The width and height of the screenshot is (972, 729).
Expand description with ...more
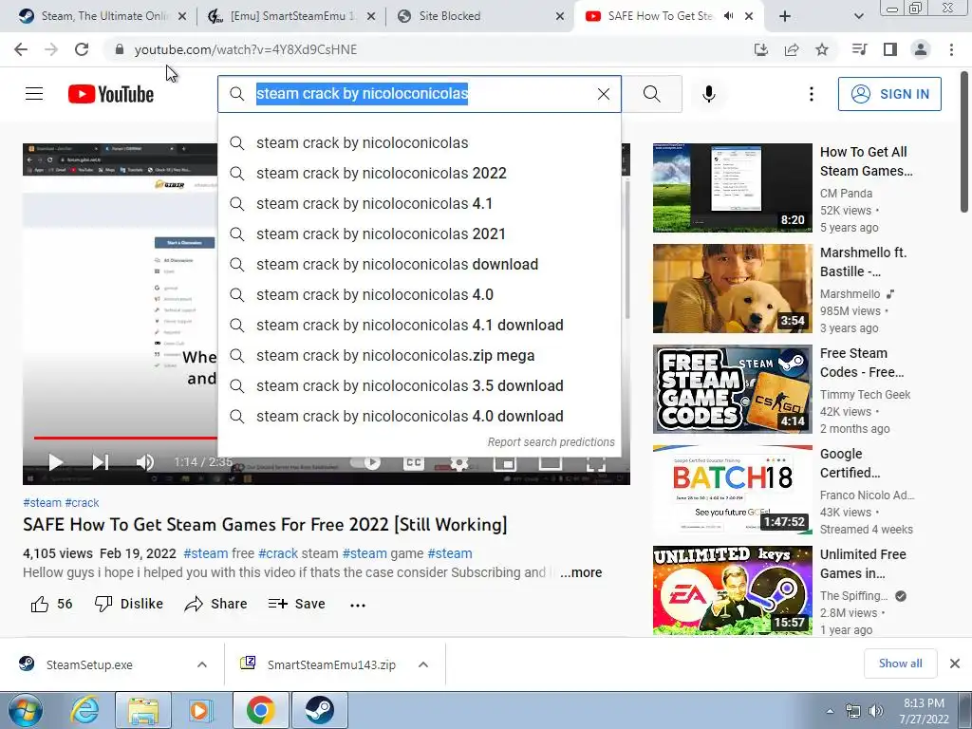581,572
